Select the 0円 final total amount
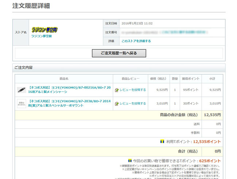The width and height of the screenshot is (237, 179). (x=218, y=151)
